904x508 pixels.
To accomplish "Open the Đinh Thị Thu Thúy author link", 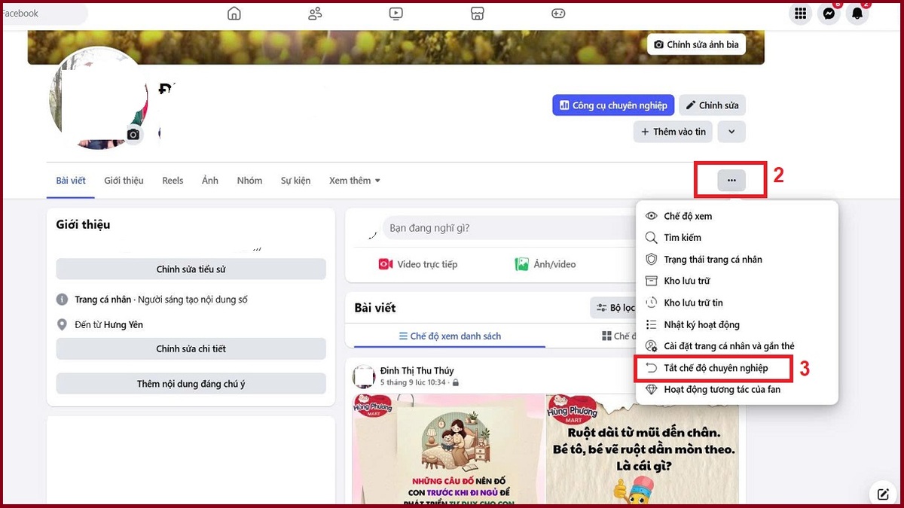I will click(x=417, y=370).
